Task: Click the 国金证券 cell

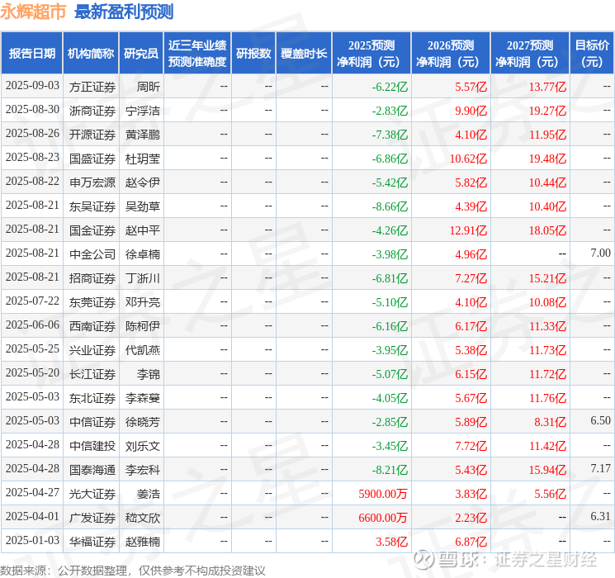Action: (x=92, y=230)
